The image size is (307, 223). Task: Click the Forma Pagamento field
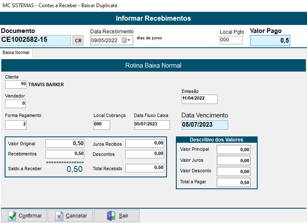16,125
